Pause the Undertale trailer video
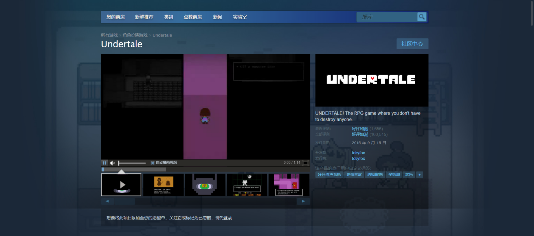Viewport: 534px width, 236px height. (x=105, y=163)
